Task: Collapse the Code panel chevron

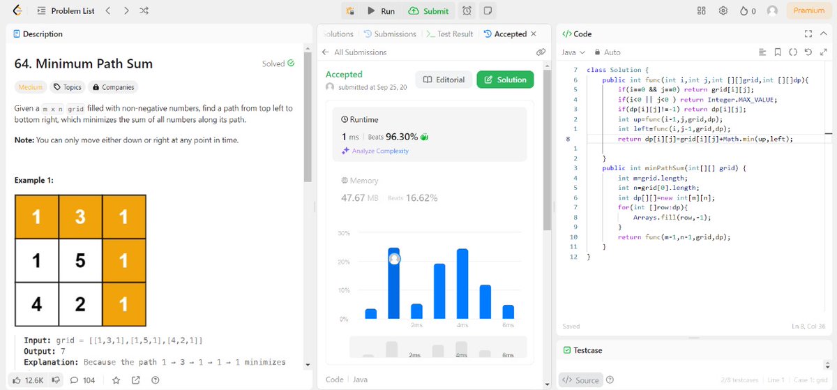Action: coord(823,33)
